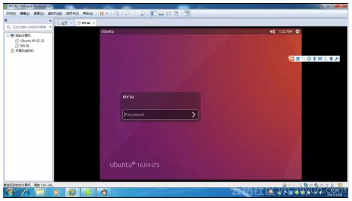The height and width of the screenshot is (201, 352).
Task: Click the 1:22 AM clock indicator
Action: click(285, 31)
